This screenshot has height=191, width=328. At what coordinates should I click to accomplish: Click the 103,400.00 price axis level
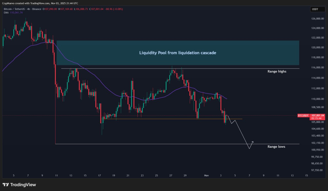click(317, 136)
